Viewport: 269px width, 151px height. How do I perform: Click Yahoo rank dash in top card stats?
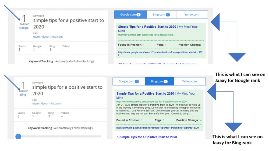click(x=63, y=50)
